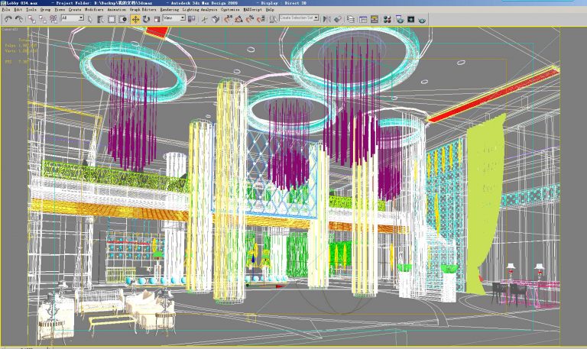Select the Select and Link tool
This screenshot has height=349, width=587.
[31, 18]
